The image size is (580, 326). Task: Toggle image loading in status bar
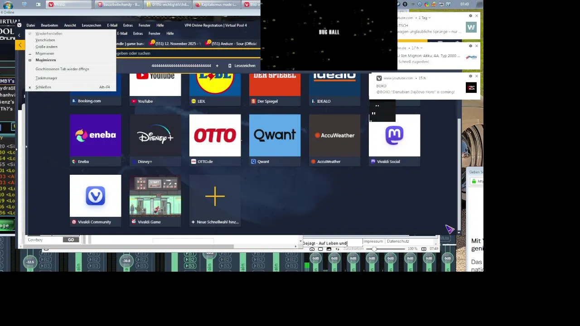329,249
